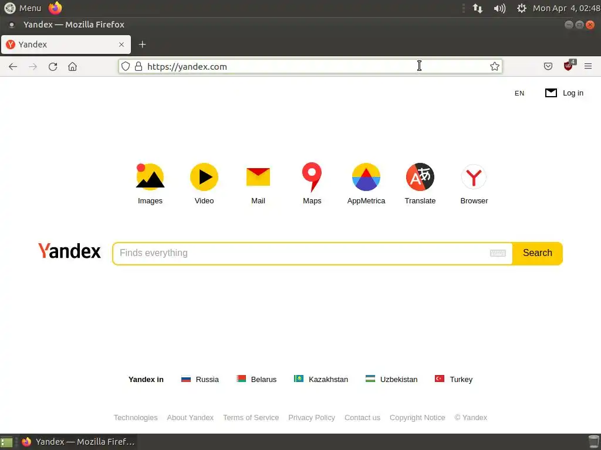Switch to Firefox window in bottom taskbar
Viewport: 601px width, 450px height.
tap(78, 442)
